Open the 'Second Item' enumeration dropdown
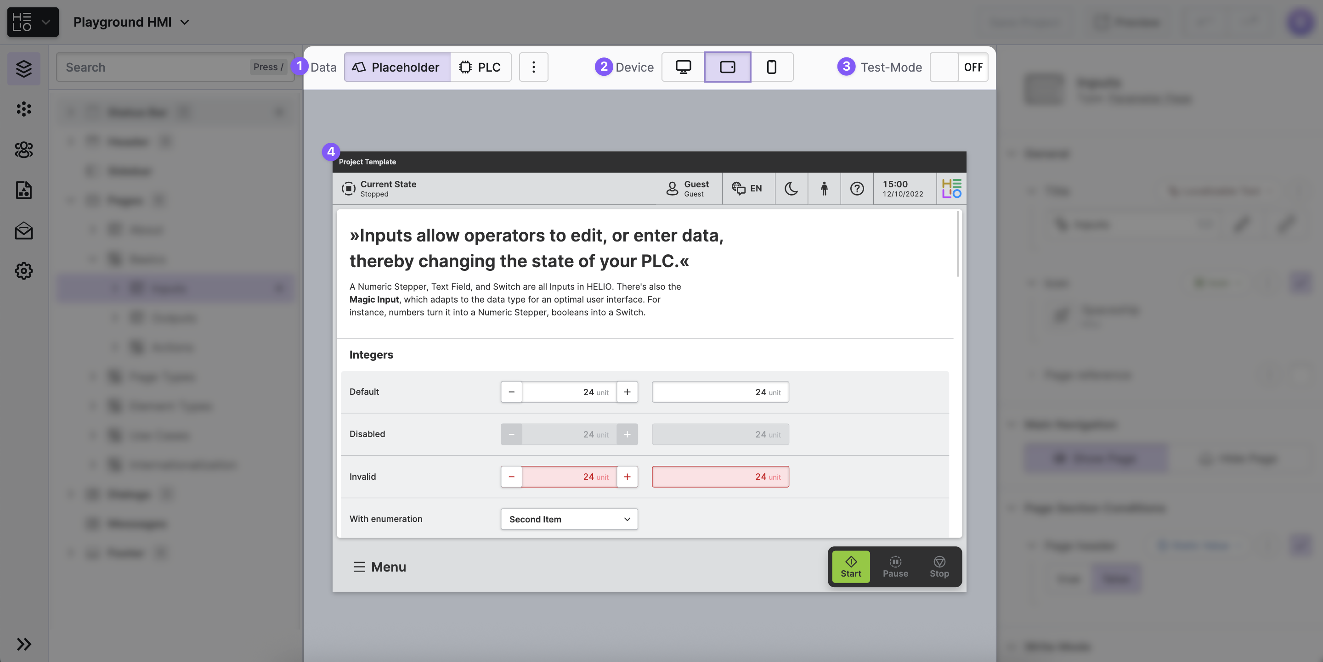The image size is (1323, 662). [569, 519]
